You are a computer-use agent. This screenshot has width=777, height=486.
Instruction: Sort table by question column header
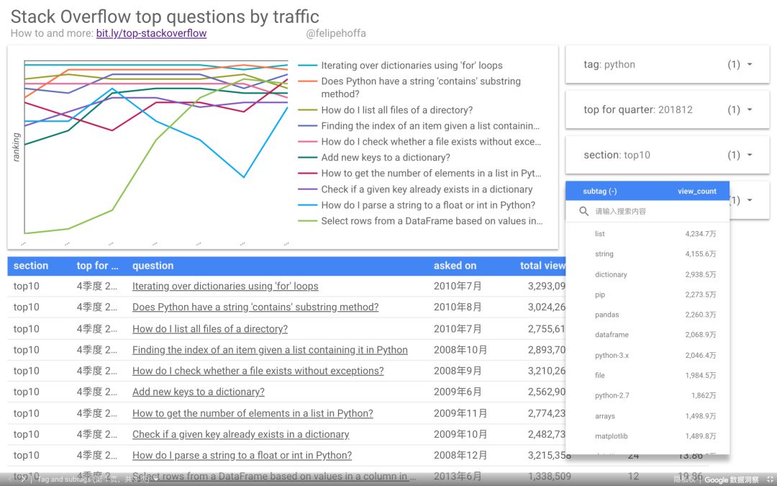pyautogui.click(x=153, y=266)
